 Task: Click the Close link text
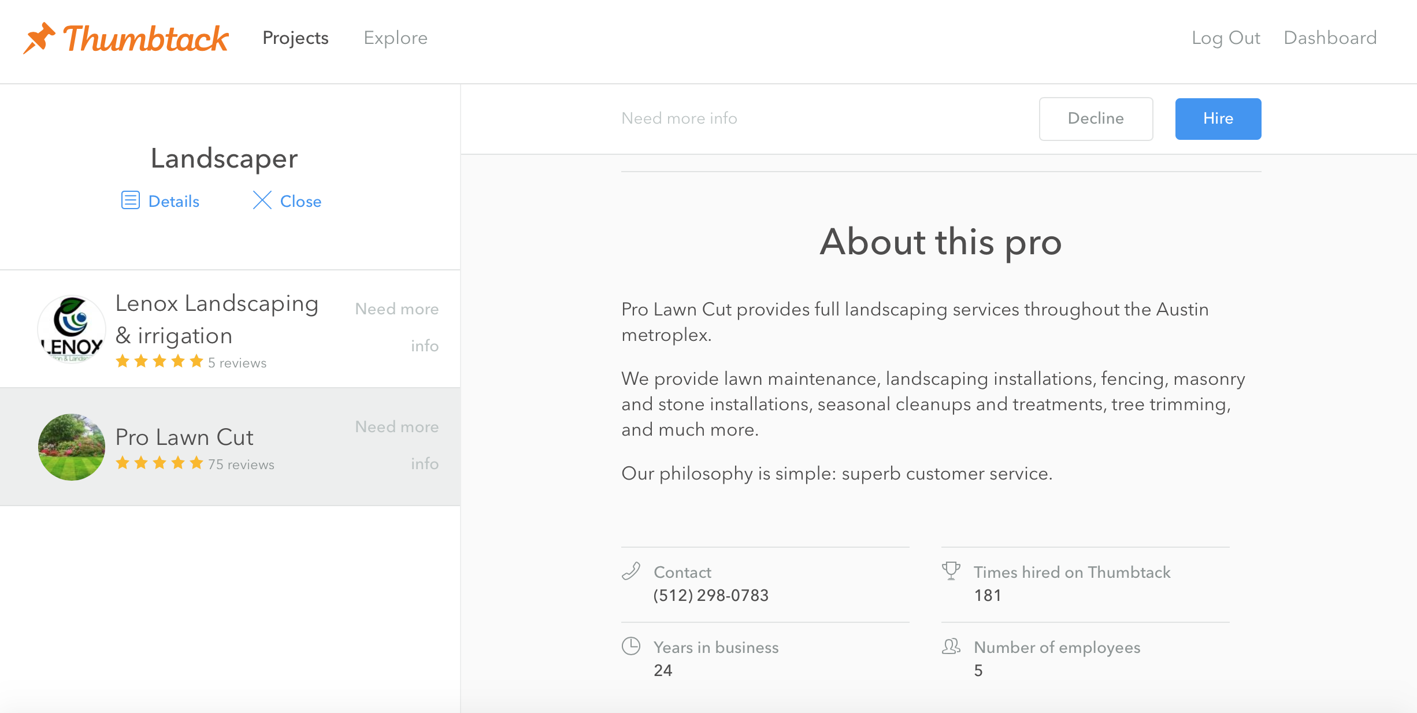pos(301,201)
